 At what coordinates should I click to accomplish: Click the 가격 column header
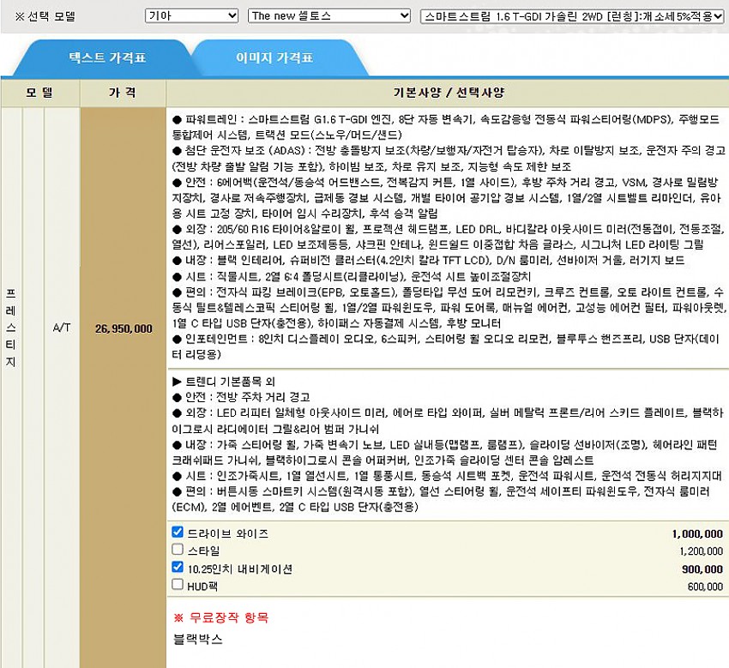point(122,92)
